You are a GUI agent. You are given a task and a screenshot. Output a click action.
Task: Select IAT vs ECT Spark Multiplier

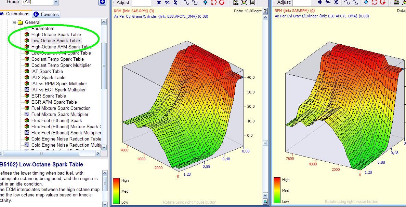tap(58, 90)
